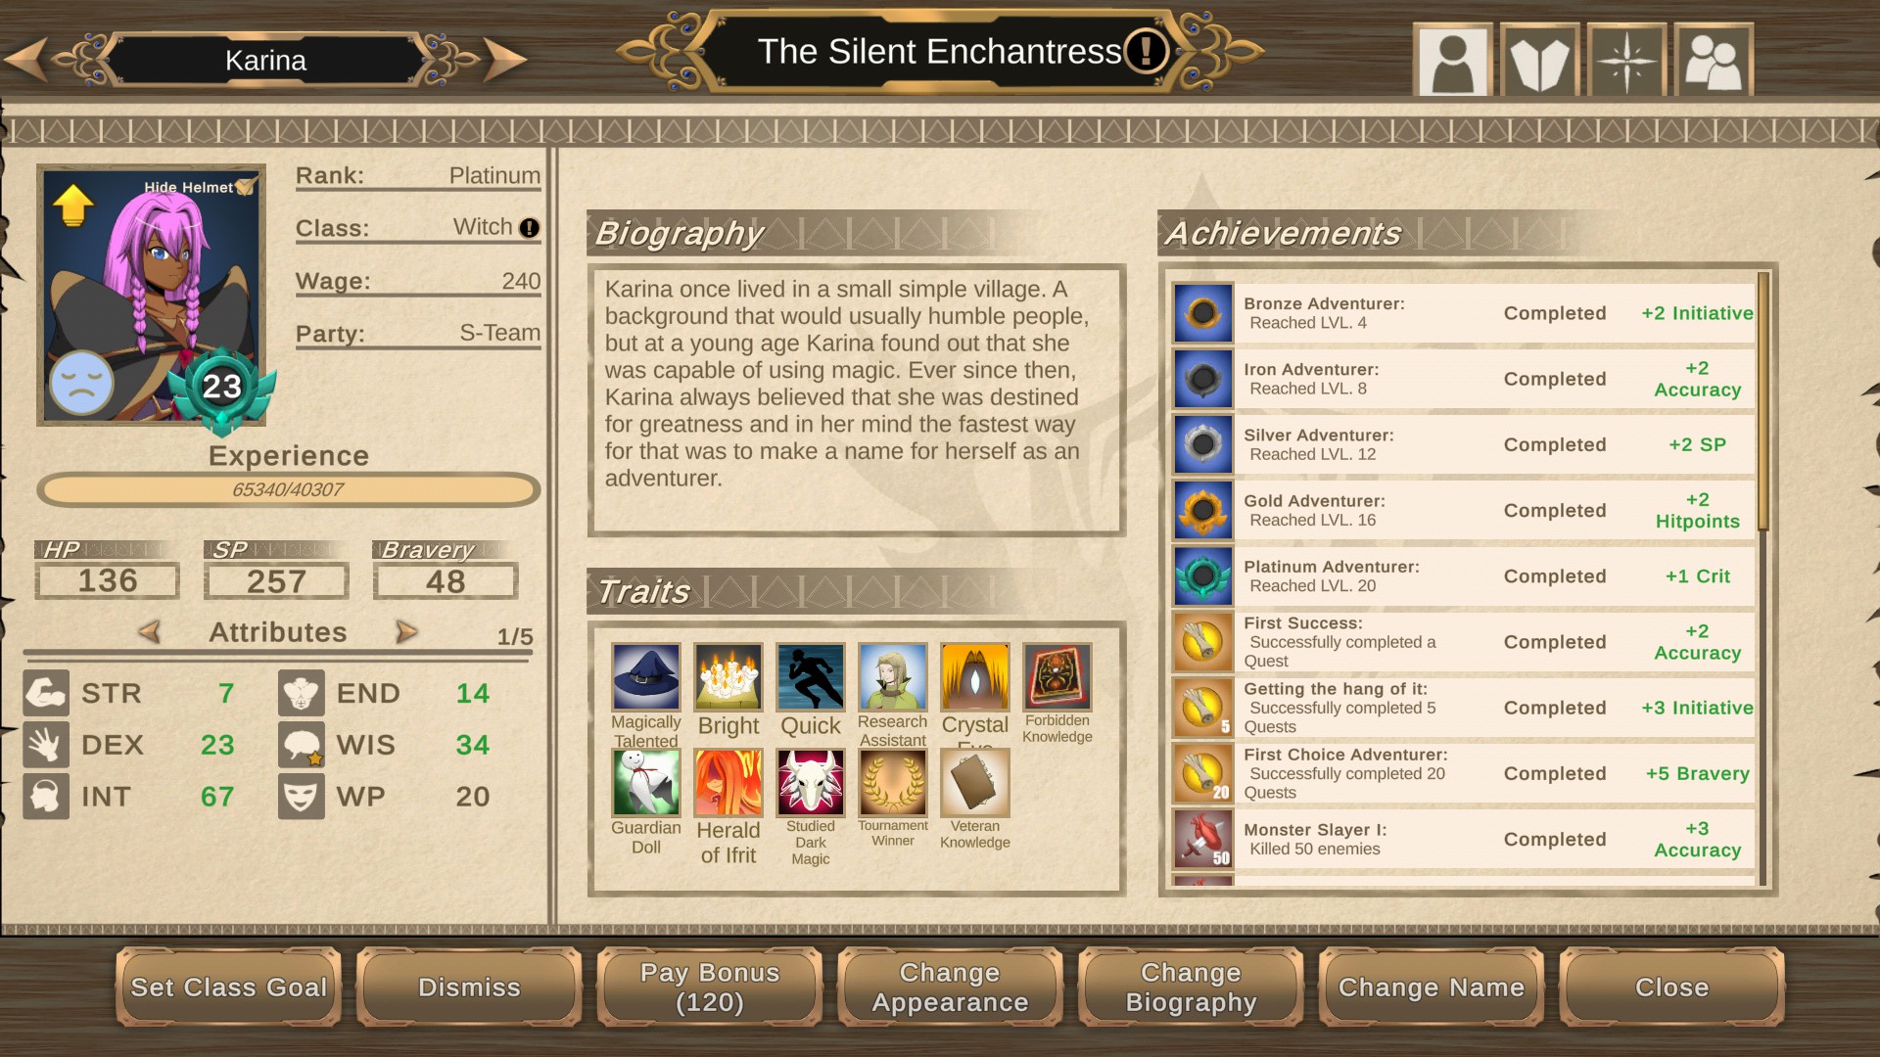
Task: Click the sad mood face icon
Action: coord(81,383)
